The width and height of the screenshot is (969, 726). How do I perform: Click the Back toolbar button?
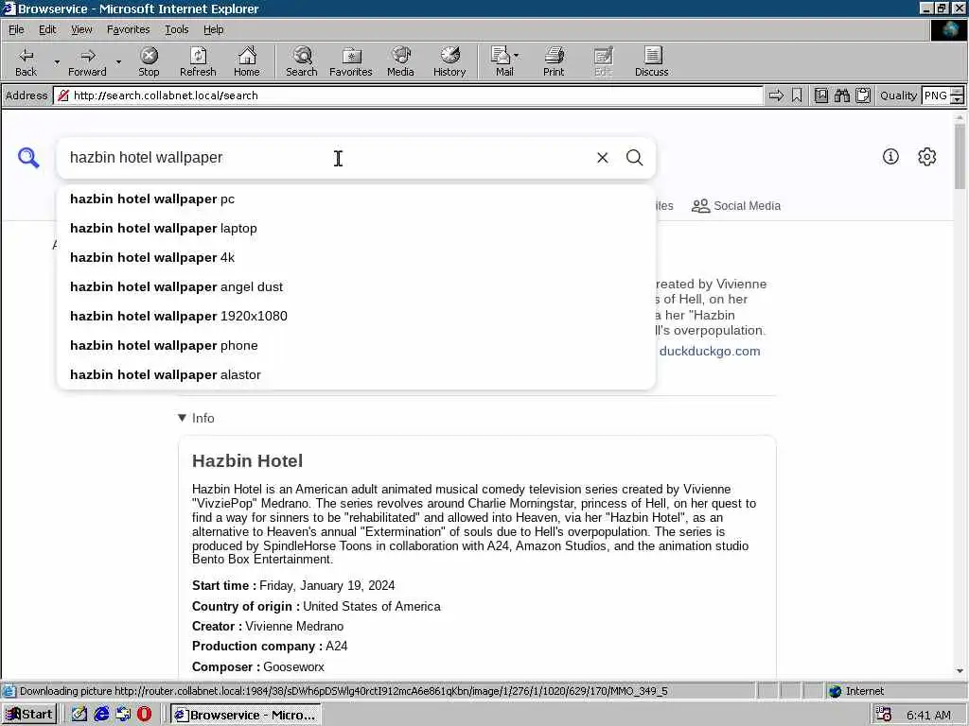(26, 61)
